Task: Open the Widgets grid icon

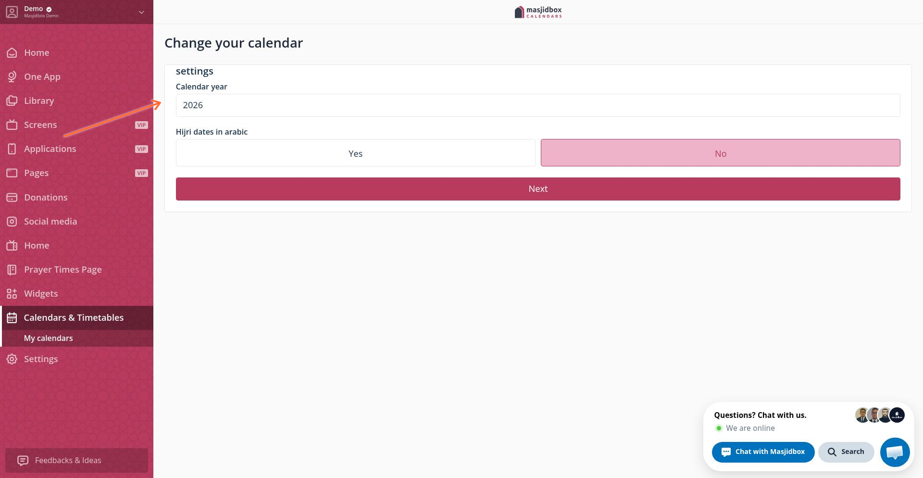Action: (12, 293)
